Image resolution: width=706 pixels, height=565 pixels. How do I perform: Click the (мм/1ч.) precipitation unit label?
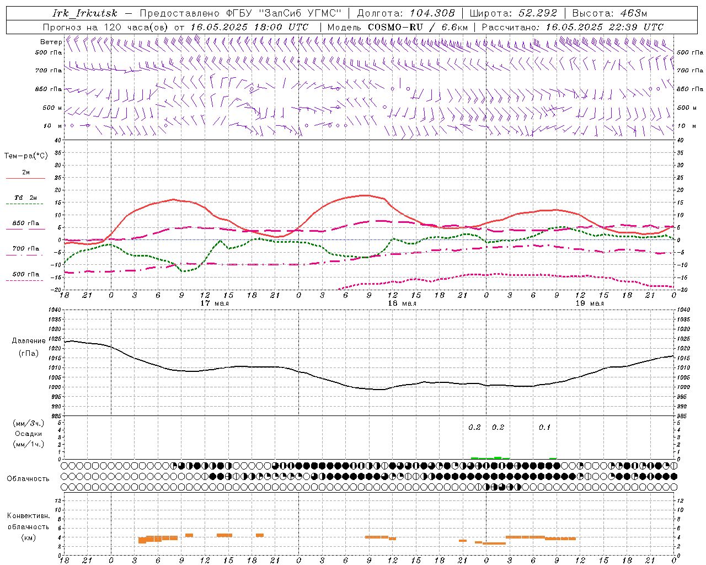point(29,444)
